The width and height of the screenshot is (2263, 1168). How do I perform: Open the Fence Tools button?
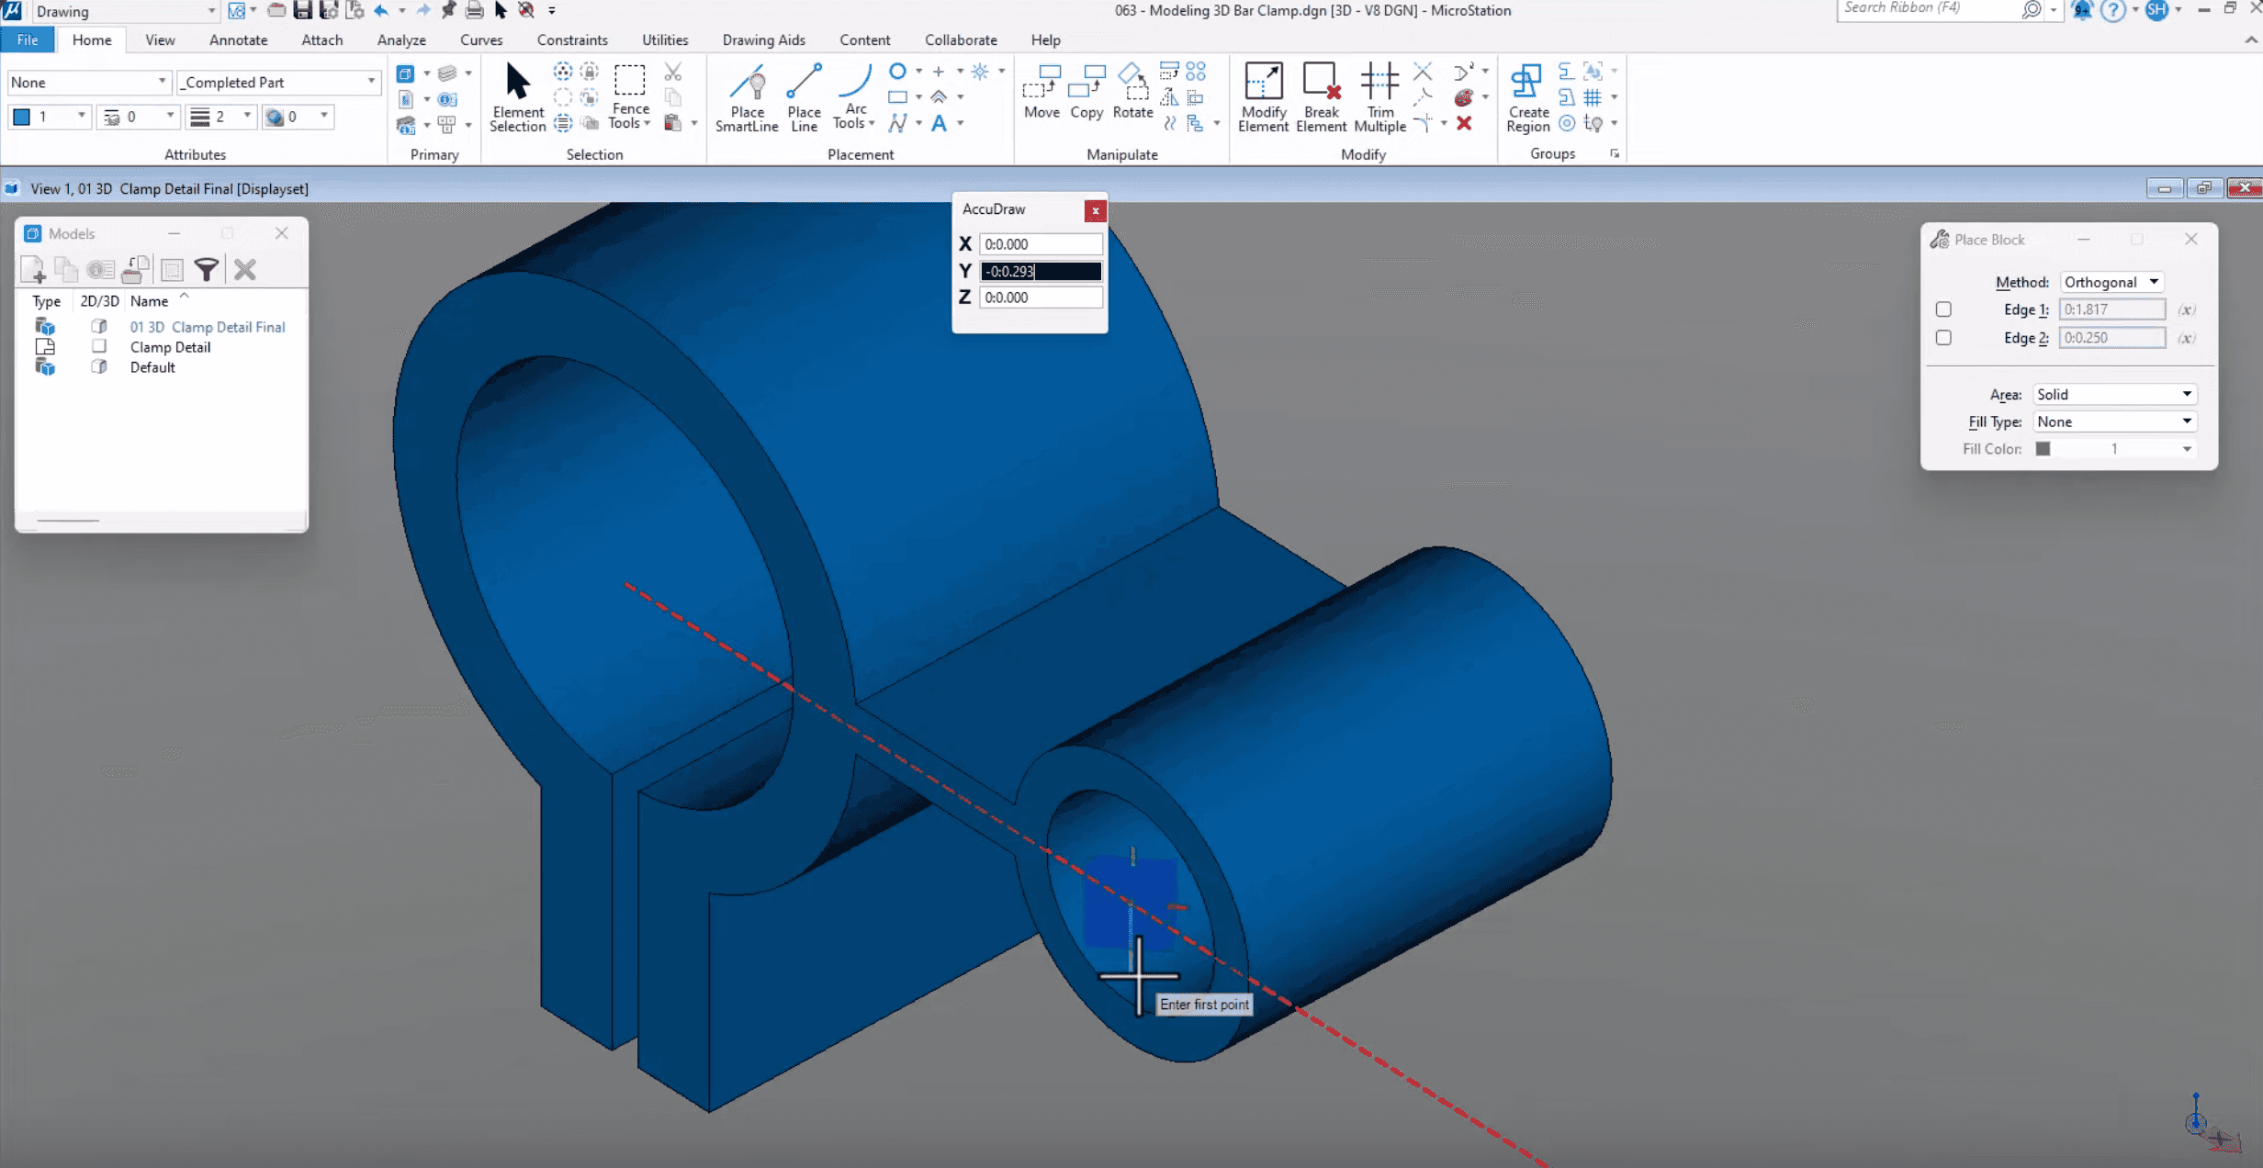[629, 97]
